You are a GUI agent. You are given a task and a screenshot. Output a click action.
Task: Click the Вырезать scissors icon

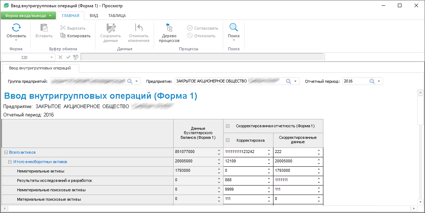[63, 28]
